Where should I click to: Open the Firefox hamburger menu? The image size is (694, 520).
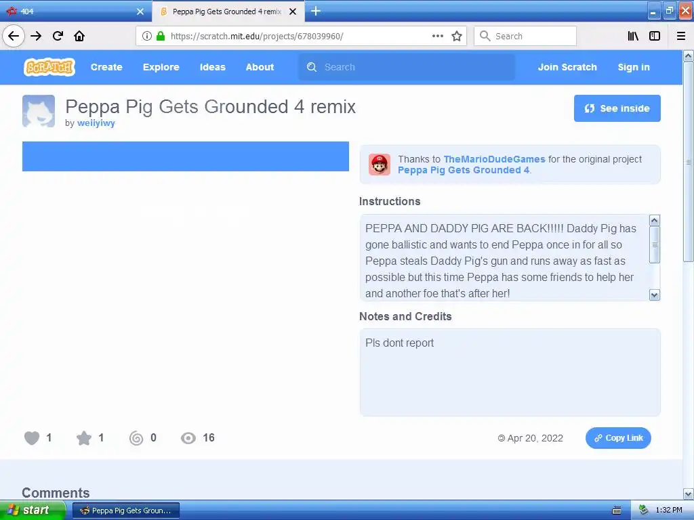tap(681, 36)
